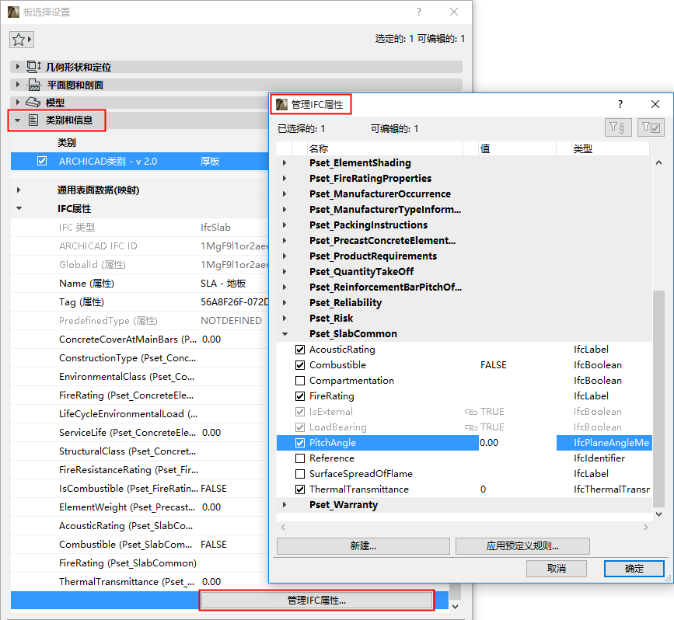Collapse the Pset_SlabCommon group

[284, 333]
